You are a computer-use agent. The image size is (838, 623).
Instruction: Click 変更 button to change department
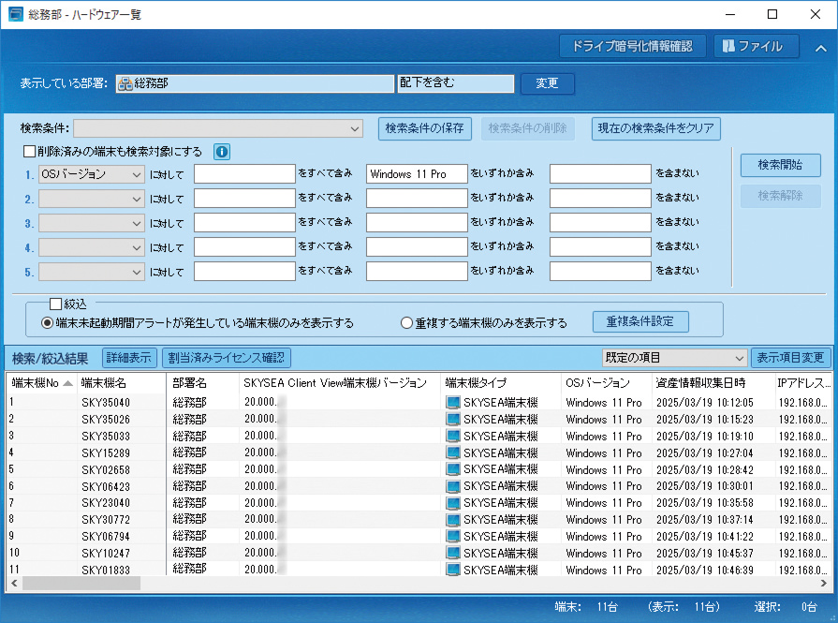(x=547, y=83)
